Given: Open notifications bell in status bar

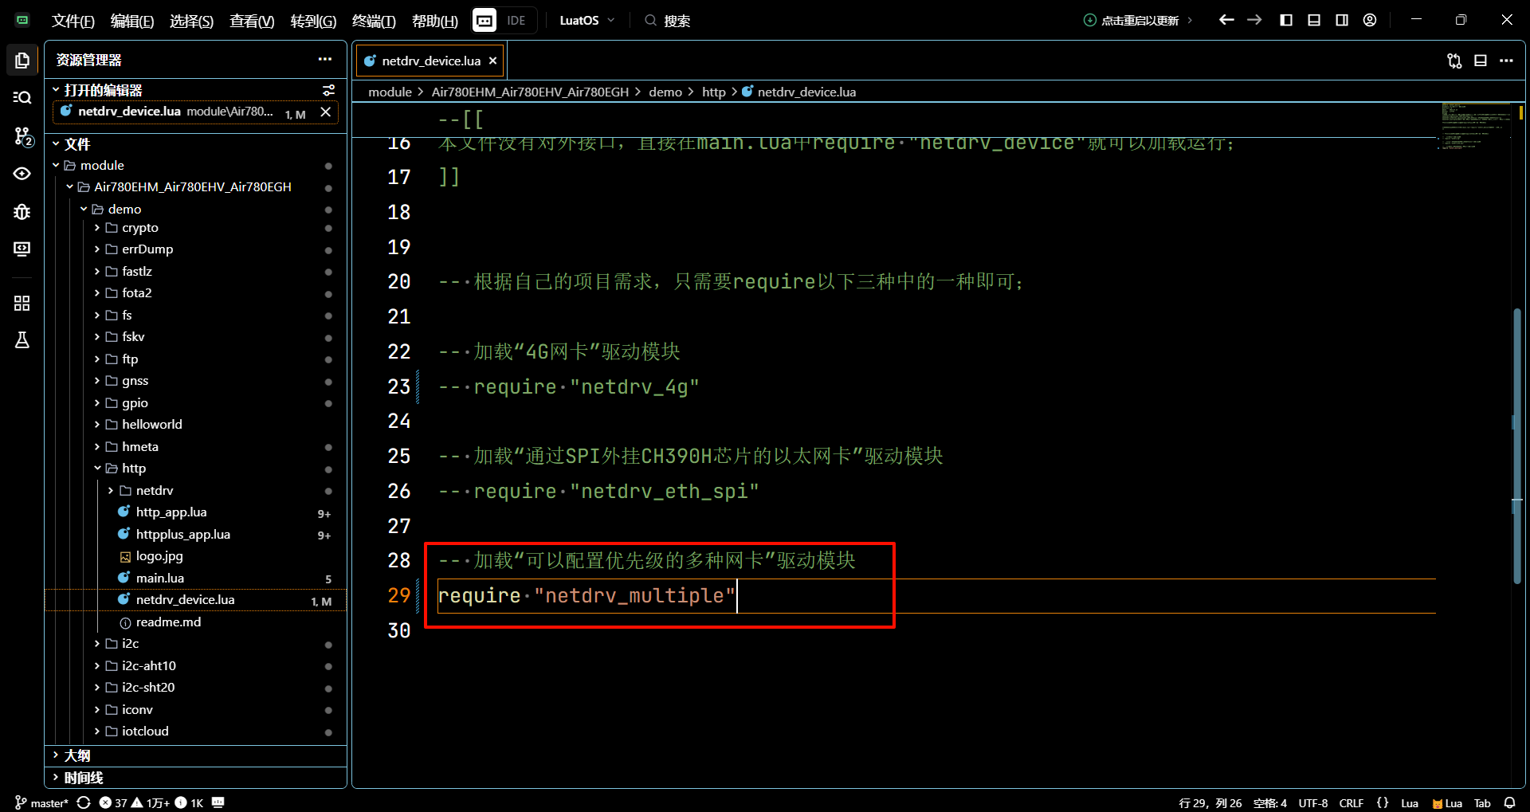Looking at the screenshot, I should click(x=1509, y=802).
